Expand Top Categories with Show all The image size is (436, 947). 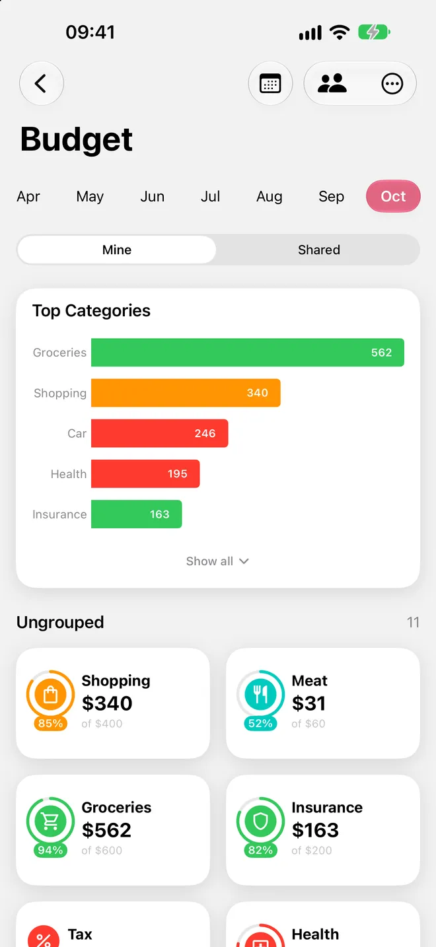pyautogui.click(x=217, y=561)
